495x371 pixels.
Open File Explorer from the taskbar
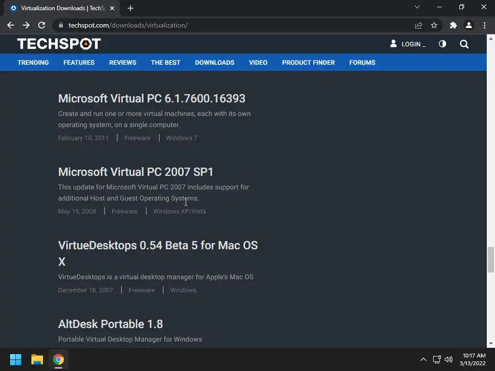[x=37, y=359]
